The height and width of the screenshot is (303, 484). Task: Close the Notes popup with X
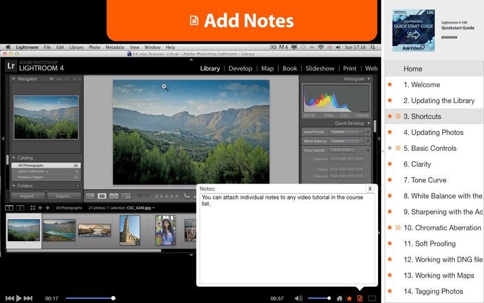[370, 188]
